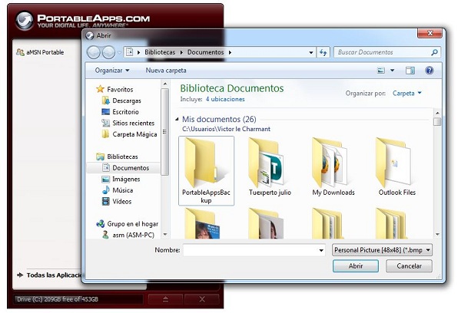The width and height of the screenshot is (461, 313).
Task: Click the file list scroll up arrow
Action: point(437,113)
